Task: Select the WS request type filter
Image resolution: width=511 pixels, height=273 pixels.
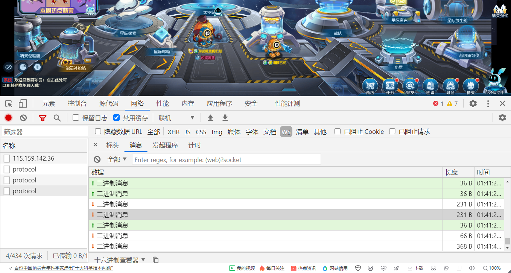Action: 286,132
